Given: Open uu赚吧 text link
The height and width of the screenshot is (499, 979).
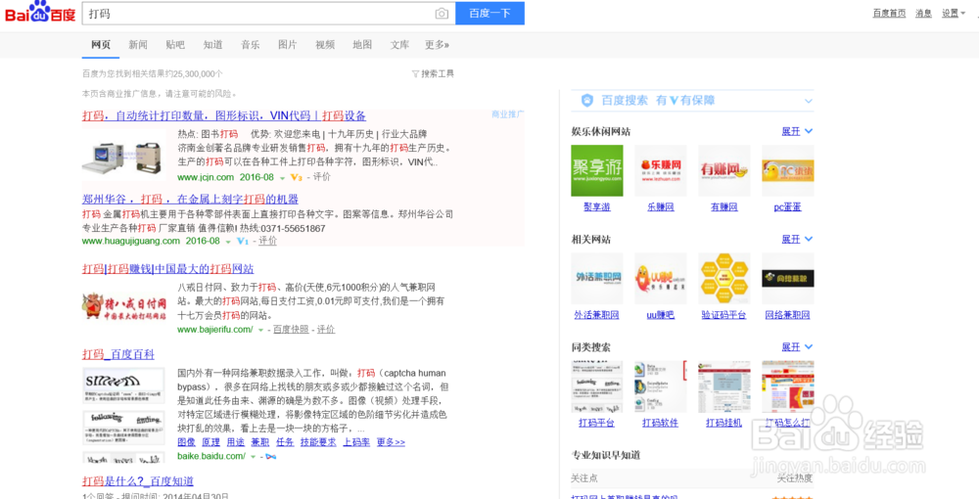Looking at the screenshot, I should tap(661, 315).
